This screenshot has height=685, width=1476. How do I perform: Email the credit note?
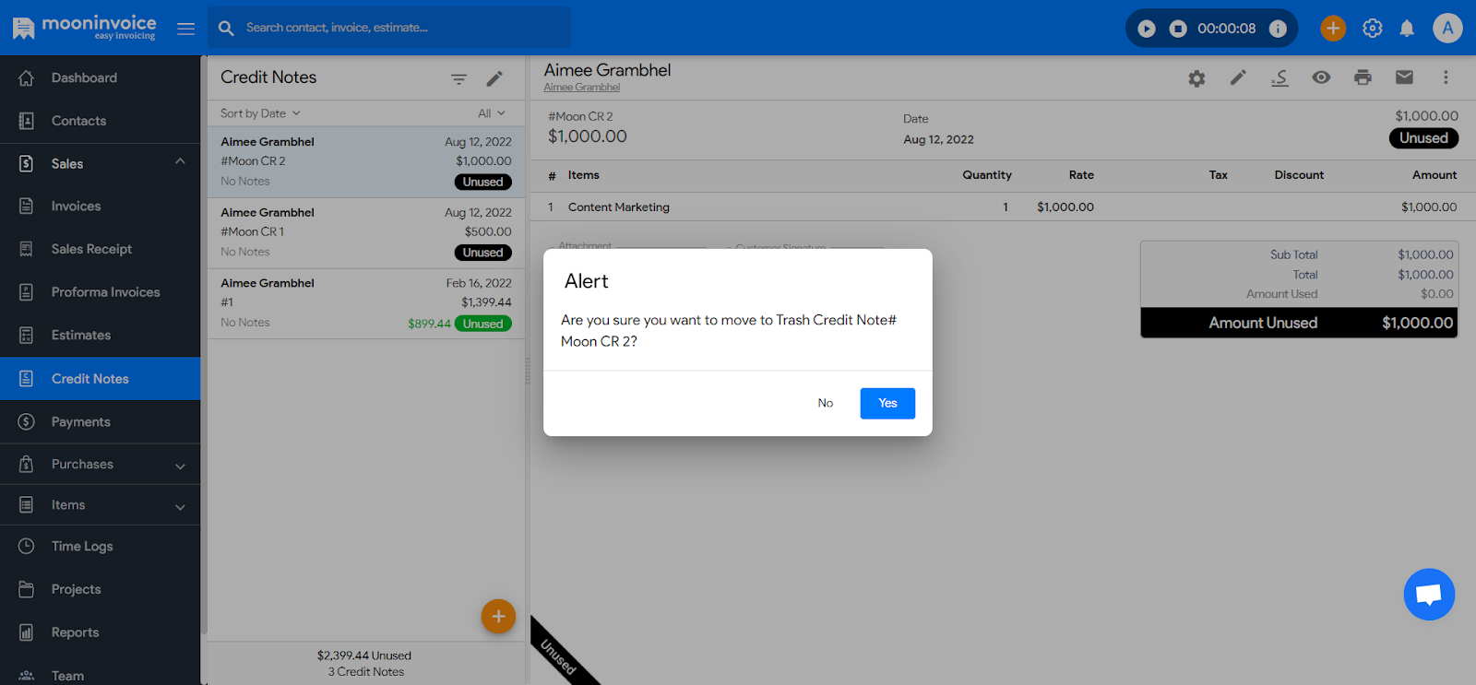click(1404, 77)
